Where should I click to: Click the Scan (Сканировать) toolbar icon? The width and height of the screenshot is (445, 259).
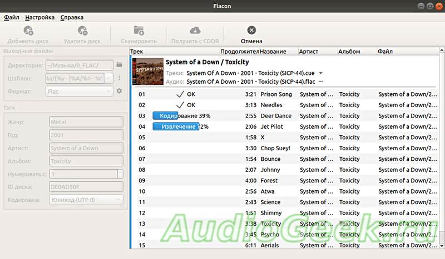point(139,31)
